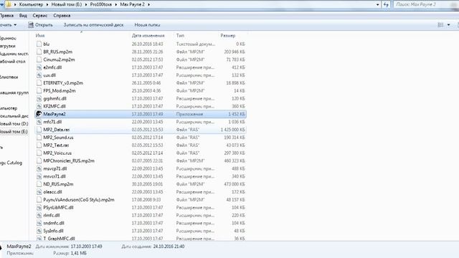Select the T_GraphMFC.dll file name
This screenshot has height=258, width=459.
[59, 239]
